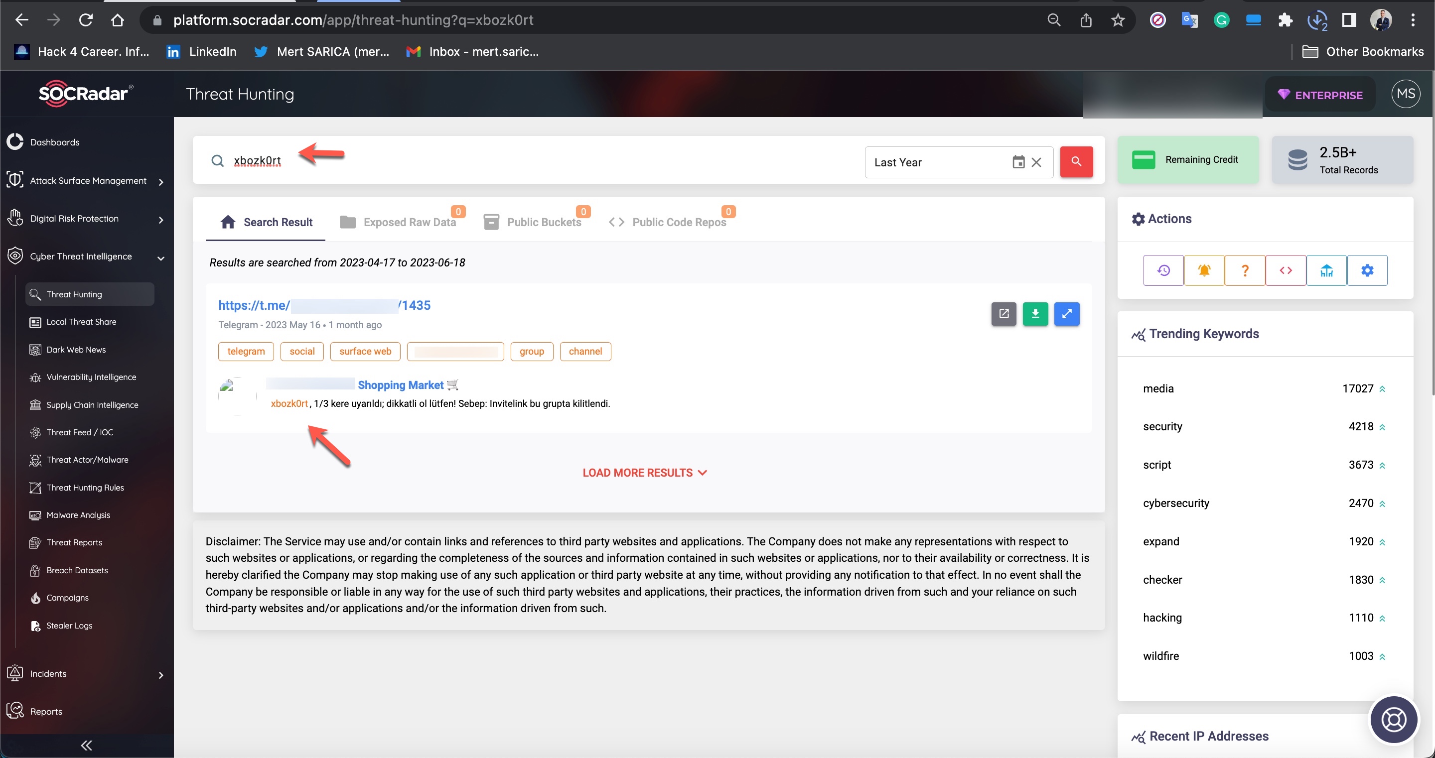The height and width of the screenshot is (758, 1435).
Task: Click the settings gear icon in Actions panel
Action: (1368, 270)
